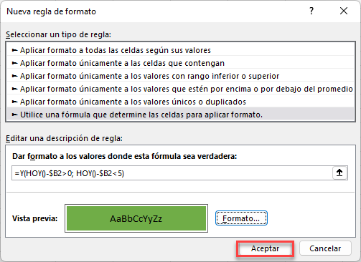The width and height of the screenshot is (361, 262).
Task: Open the Formato... button
Action: pos(241,218)
